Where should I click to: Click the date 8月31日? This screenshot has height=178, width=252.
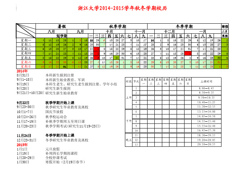coord(23,75)
